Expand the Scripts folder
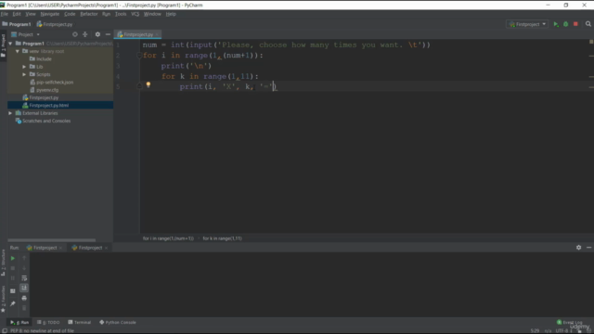 24,74
